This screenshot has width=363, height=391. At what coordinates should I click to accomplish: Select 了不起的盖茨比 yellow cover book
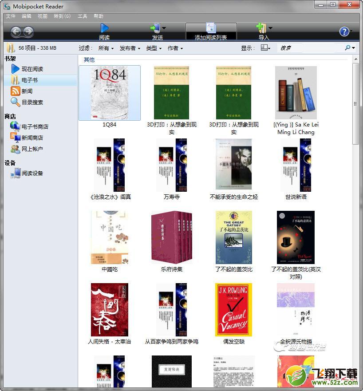click(233, 237)
